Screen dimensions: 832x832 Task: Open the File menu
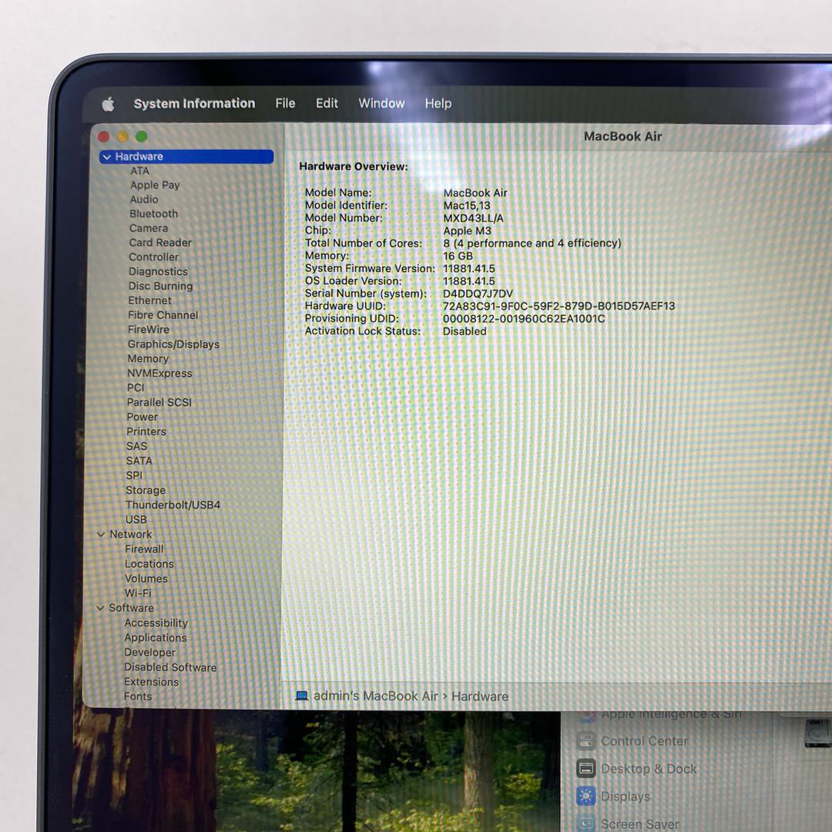point(285,103)
